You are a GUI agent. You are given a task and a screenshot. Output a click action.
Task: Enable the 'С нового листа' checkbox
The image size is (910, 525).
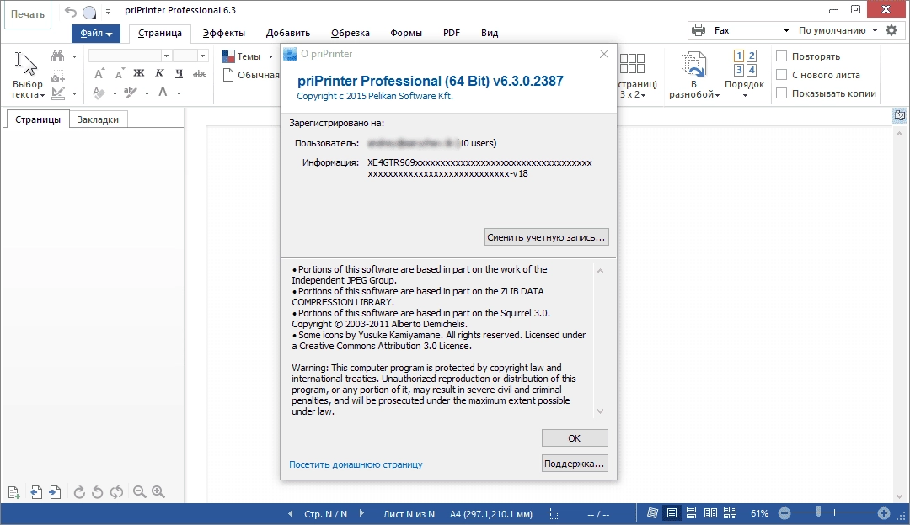pyautogui.click(x=782, y=75)
